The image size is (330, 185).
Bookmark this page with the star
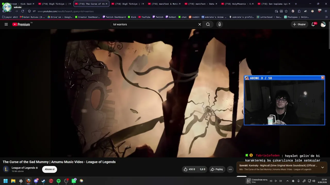tap(286, 11)
